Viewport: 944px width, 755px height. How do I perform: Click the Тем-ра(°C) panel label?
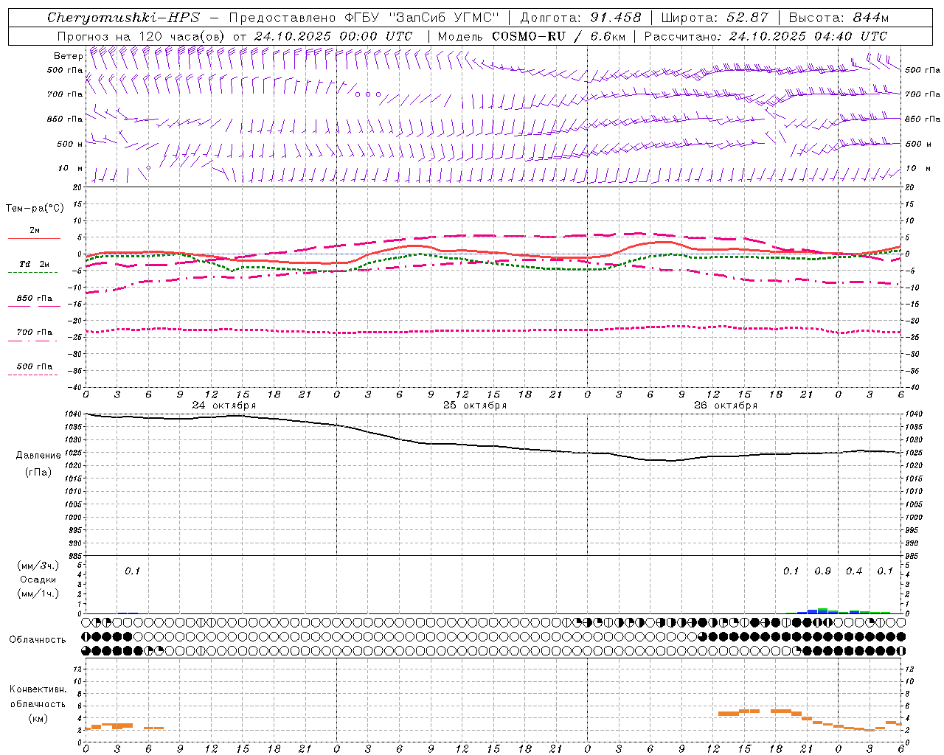pos(35,209)
